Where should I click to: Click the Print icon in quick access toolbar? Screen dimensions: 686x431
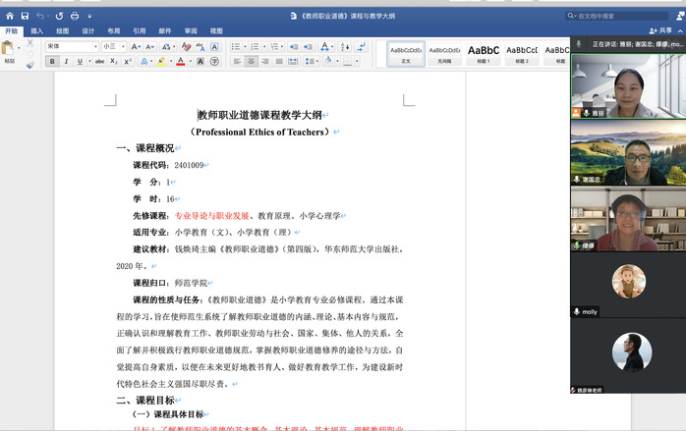(x=76, y=16)
